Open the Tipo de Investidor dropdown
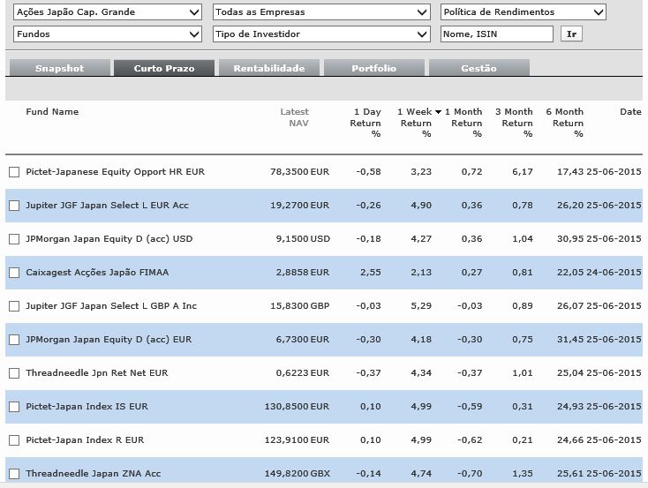The image size is (648, 488). pyautogui.click(x=321, y=34)
